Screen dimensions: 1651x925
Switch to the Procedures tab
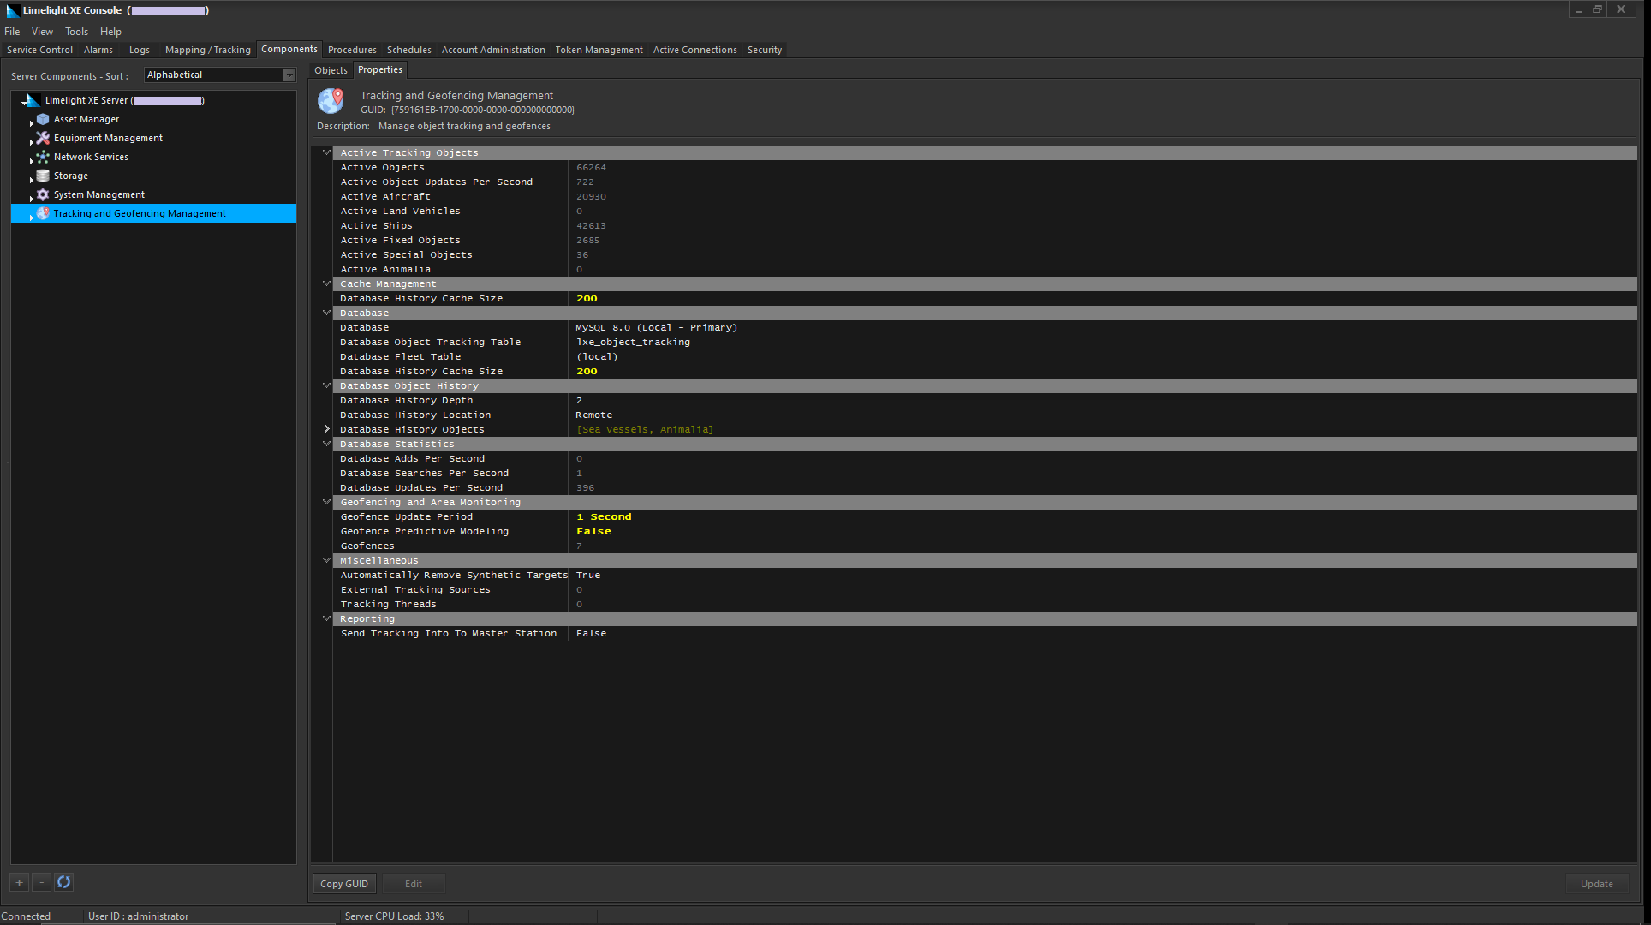[352, 50]
